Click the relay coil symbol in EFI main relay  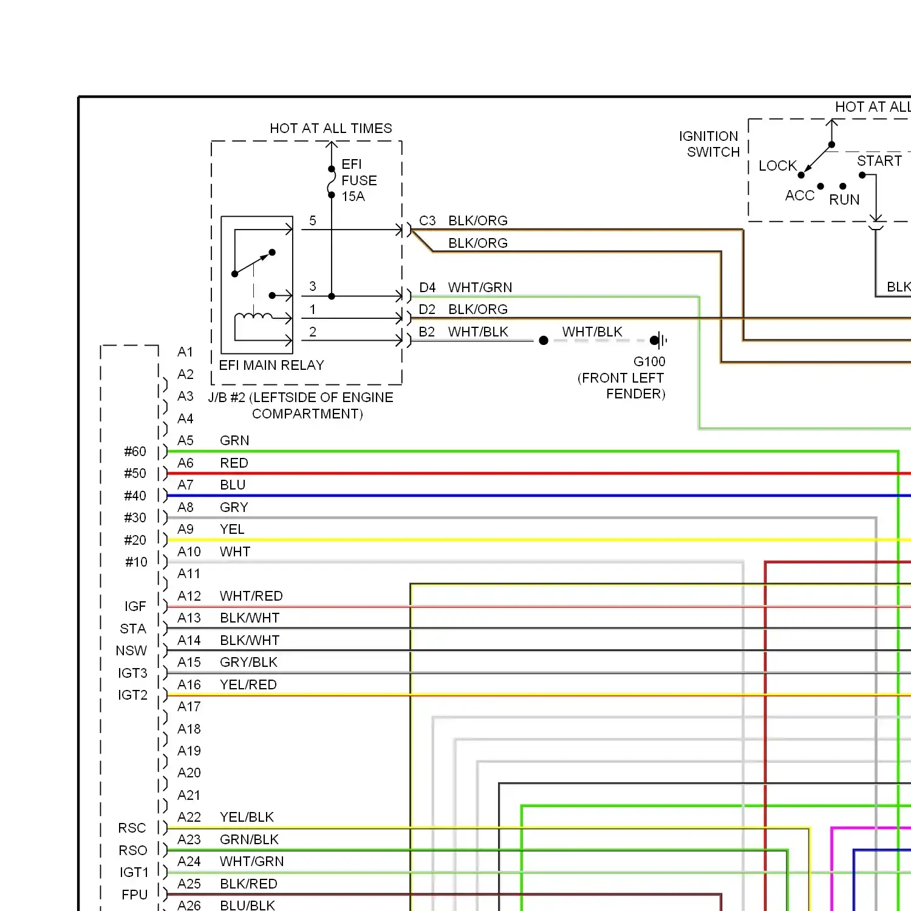click(x=253, y=316)
